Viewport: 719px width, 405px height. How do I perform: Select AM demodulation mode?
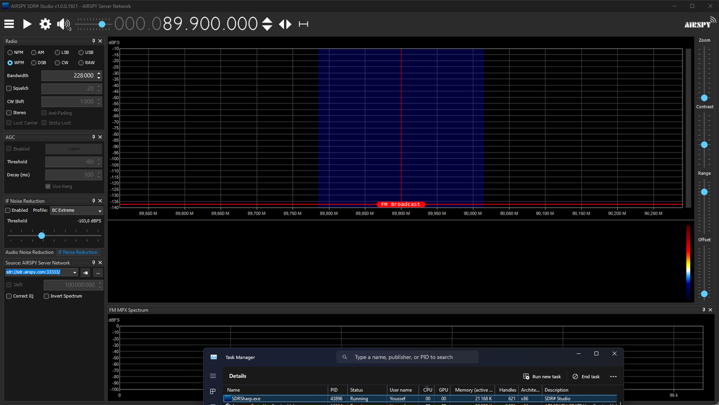click(x=38, y=53)
